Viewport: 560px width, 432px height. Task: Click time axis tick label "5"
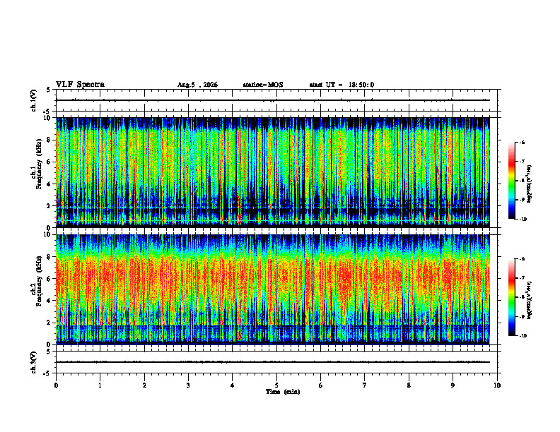tap(276, 385)
